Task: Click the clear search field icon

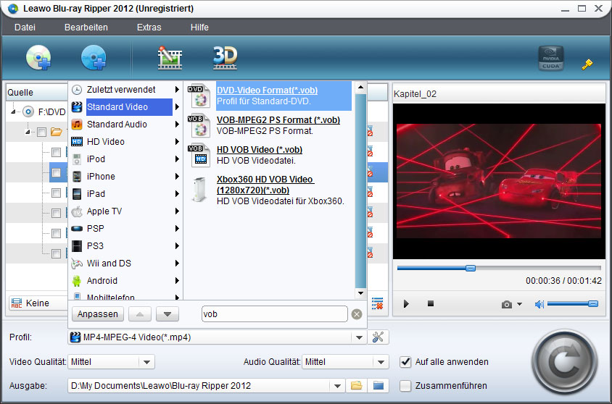Action: click(356, 314)
